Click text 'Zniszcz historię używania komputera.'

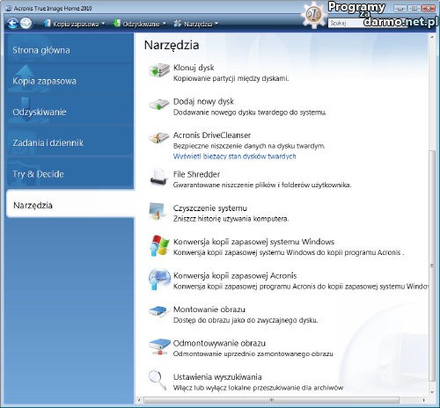(x=231, y=219)
